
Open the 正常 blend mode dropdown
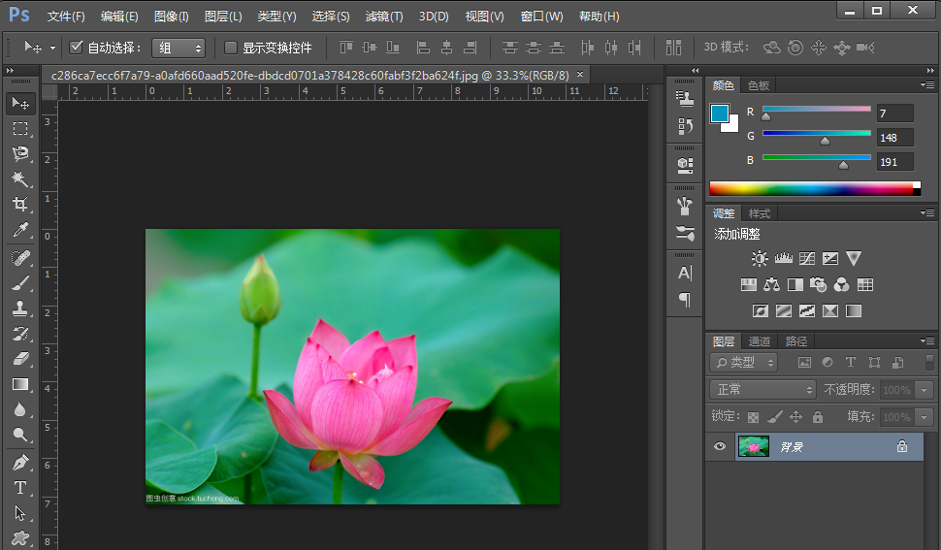pos(763,389)
